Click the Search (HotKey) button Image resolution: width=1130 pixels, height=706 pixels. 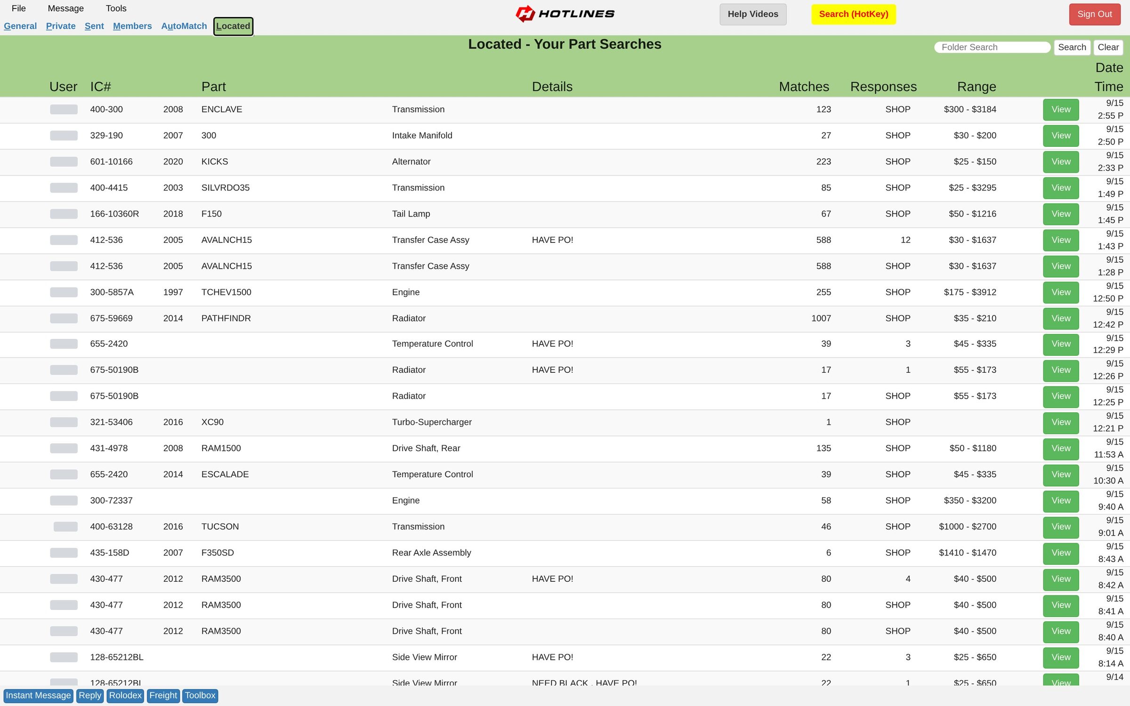click(x=854, y=14)
